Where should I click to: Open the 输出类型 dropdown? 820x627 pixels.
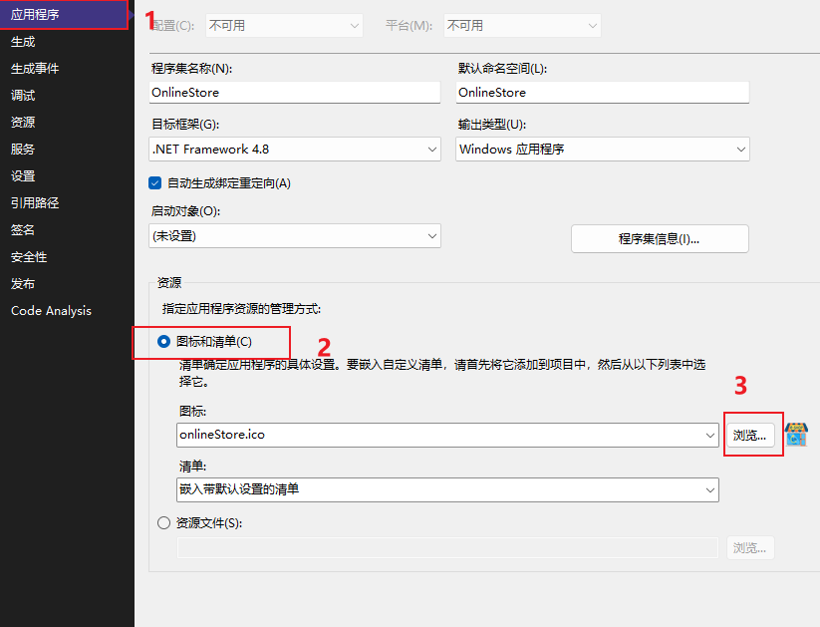tap(602, 150)
